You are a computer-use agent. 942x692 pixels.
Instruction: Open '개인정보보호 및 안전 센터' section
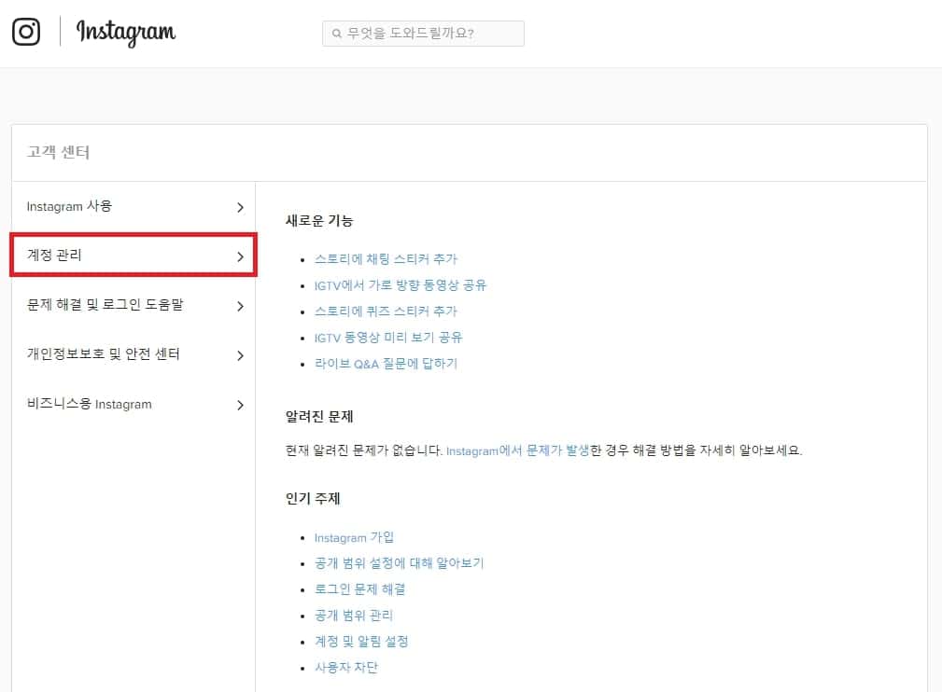coord(105,354)
